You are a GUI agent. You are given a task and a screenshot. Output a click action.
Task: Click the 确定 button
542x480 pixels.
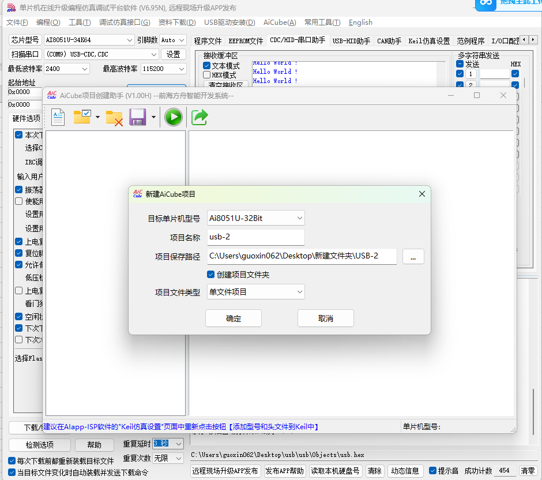click(x=234, y=318)
